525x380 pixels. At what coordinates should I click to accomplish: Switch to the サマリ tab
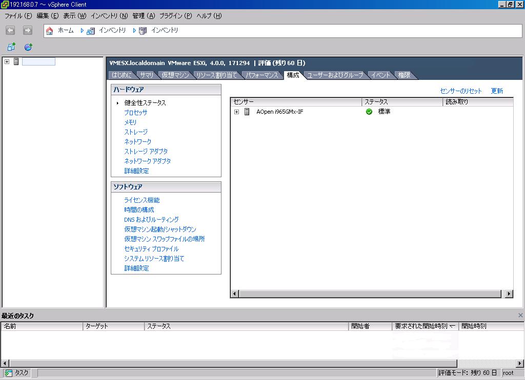pos(147,75)
